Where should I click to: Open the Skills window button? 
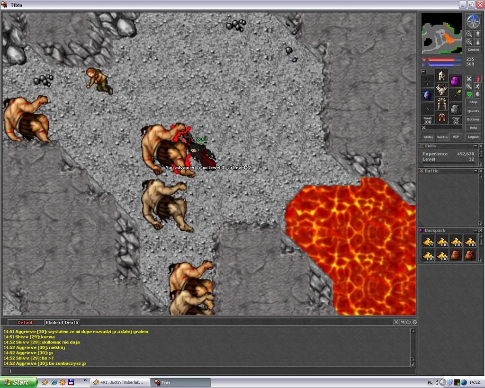coord(428,137)
